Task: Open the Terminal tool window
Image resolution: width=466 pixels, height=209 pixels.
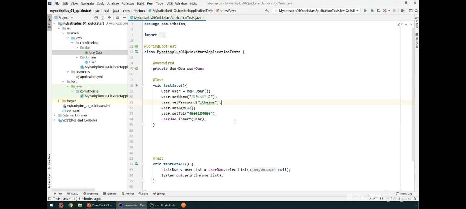Action: pos(110,194)
